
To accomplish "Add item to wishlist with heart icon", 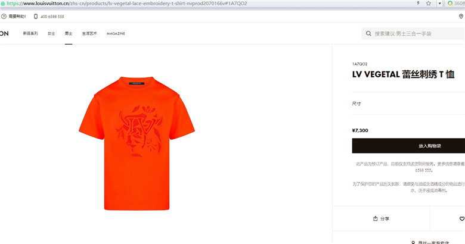I will click(462, 218).
